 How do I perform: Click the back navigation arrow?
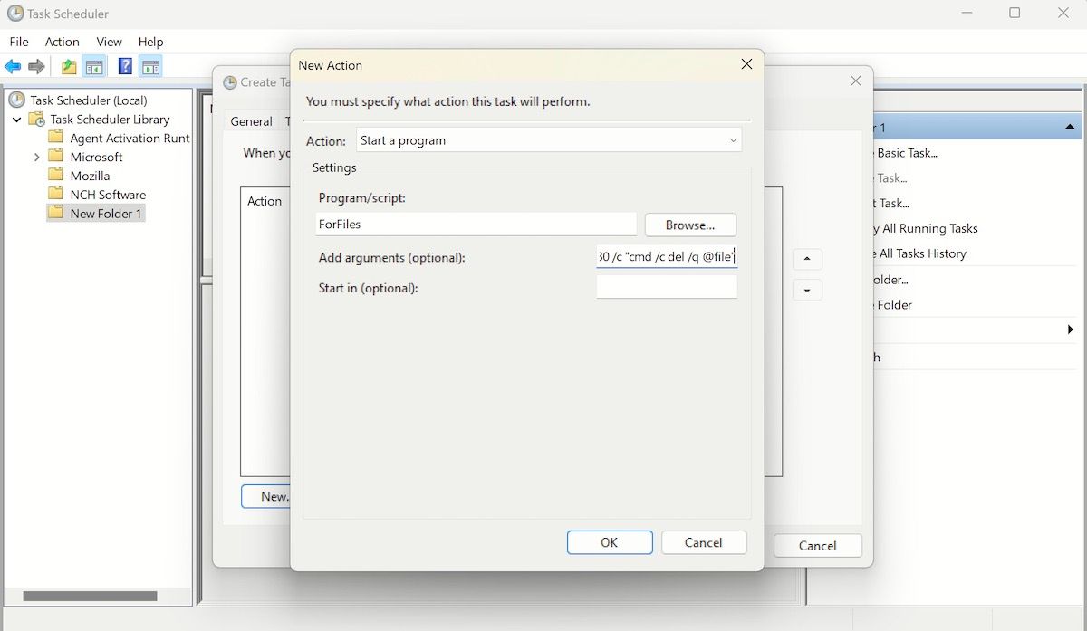[13, 65]
